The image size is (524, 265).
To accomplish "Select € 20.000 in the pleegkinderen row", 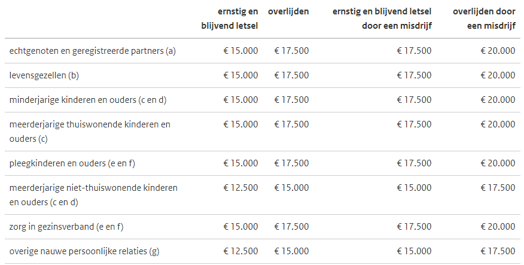I will pos(498,163).
